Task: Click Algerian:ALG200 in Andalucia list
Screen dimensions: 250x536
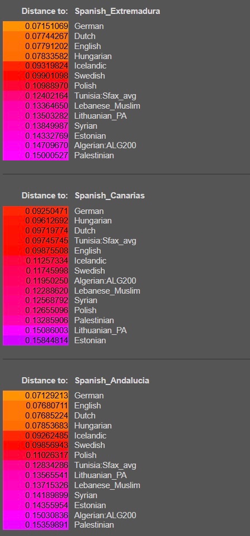Action: (x=105, y=515)
